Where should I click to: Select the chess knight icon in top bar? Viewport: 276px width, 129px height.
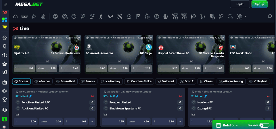click(129, 17)
